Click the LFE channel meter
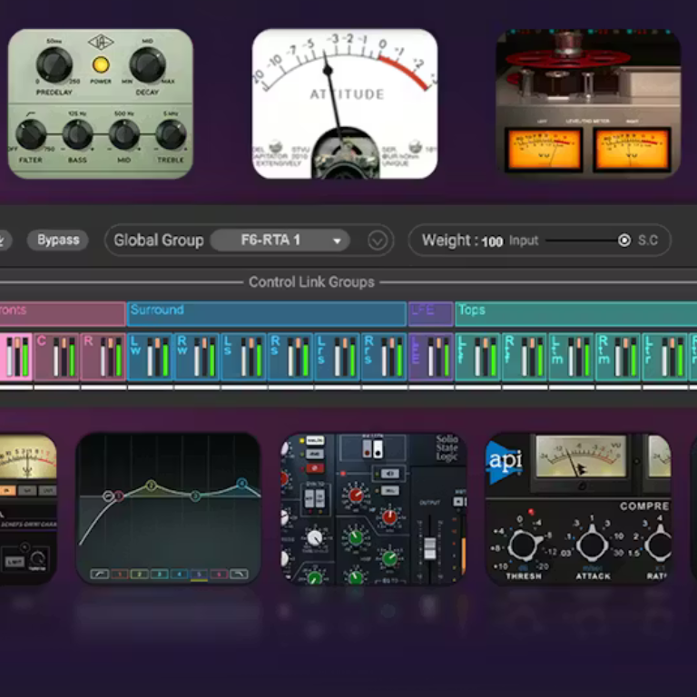This screenshot has height=697, width=697. click(x=430, y=356)
